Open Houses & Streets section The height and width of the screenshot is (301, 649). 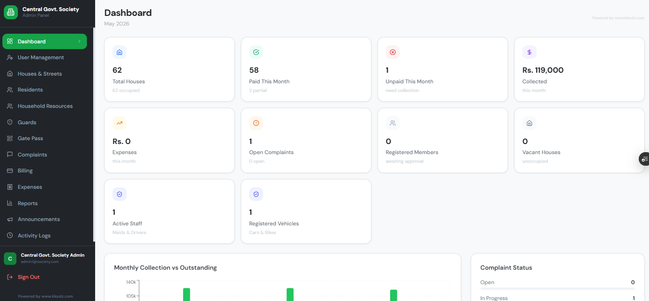tap(44, 74)
